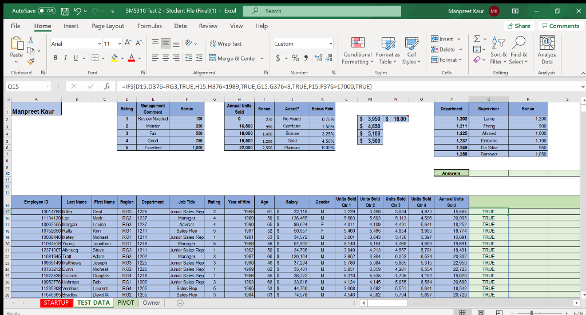
Task: Increase font size with larger A
Action: (128, 43)
